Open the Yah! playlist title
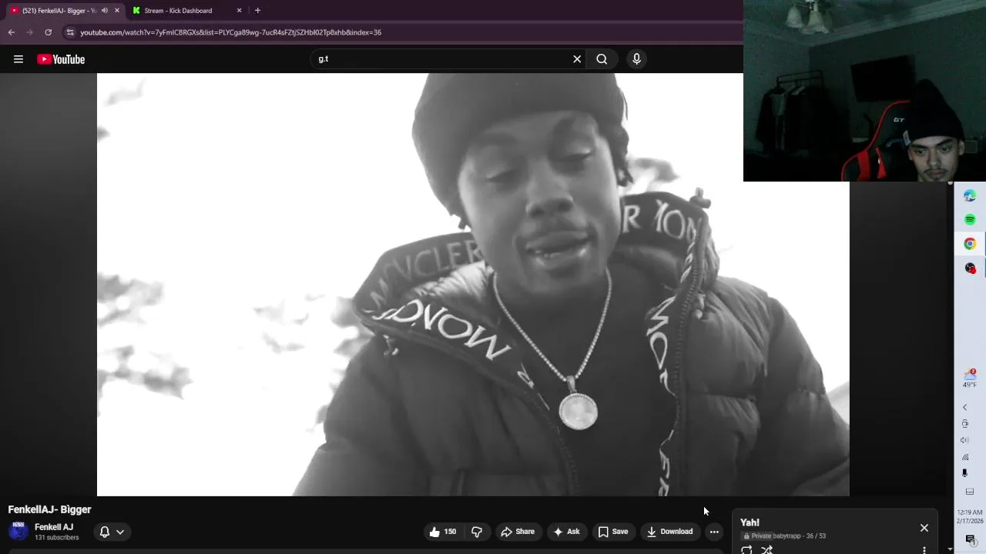The width and height of the screenshot is (986, 554). [750, 522]
